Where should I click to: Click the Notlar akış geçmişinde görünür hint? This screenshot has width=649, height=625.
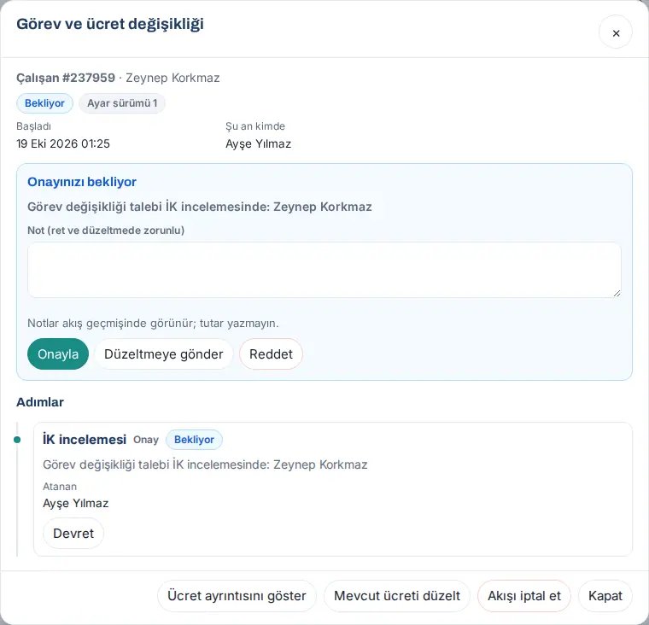pyautogui.click(x=153, y=323)
